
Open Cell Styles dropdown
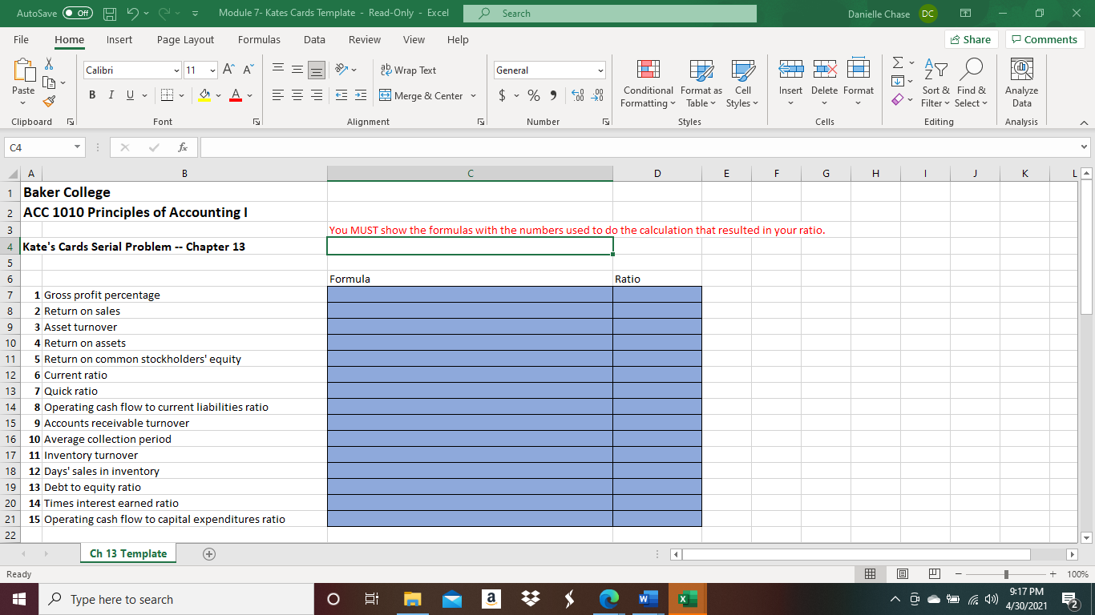click(742, 82)
